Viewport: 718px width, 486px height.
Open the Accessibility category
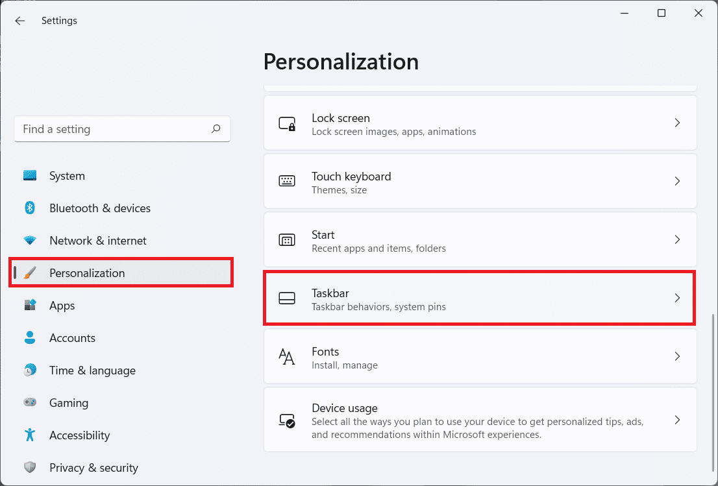(x=122, y=435)
